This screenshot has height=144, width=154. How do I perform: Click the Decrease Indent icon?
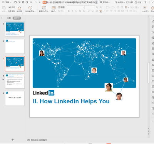[118, 7]
